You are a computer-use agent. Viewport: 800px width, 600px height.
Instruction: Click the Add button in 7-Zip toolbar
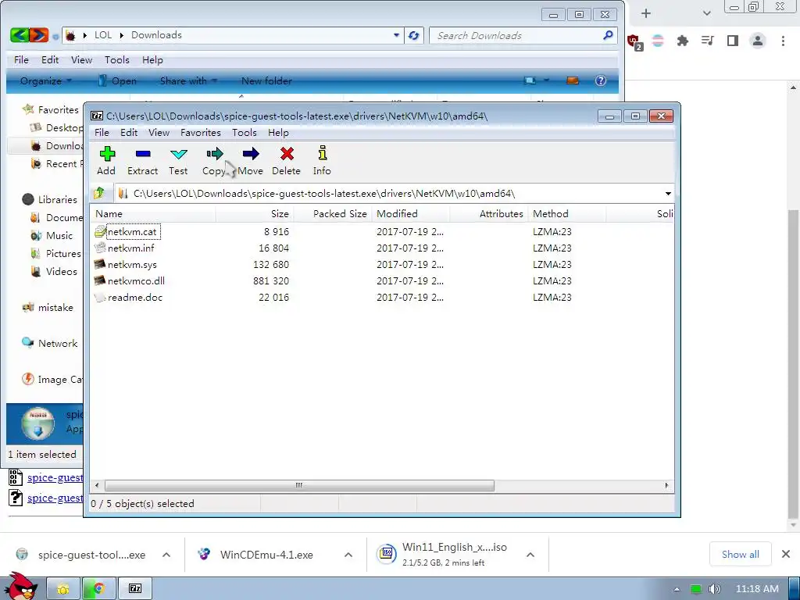coord(106,161)
